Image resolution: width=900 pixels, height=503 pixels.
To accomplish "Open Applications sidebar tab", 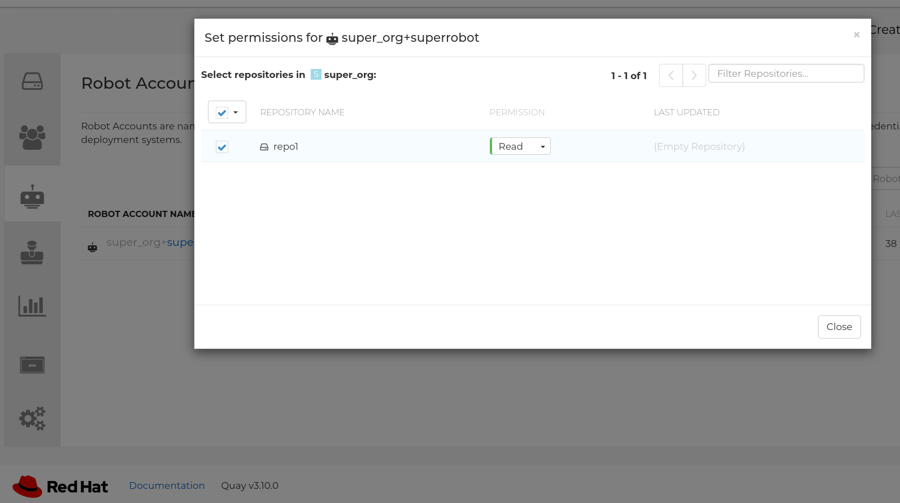I will click(x=32, y=365).
